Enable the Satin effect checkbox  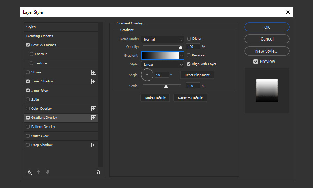coord(28,100)
